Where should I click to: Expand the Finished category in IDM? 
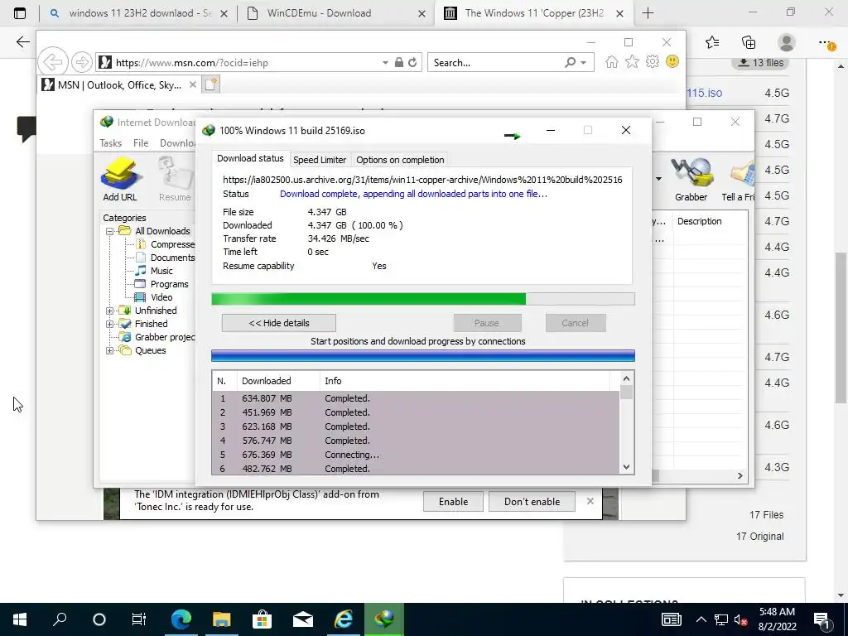109,324
